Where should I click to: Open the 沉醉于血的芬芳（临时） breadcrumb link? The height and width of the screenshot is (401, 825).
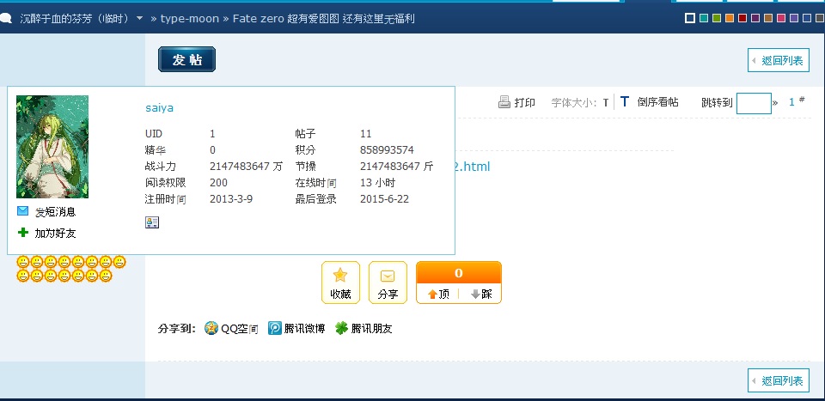tap(74, 19)
